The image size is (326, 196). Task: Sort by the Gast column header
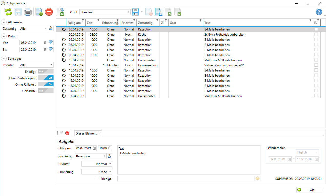click(186, 23)
